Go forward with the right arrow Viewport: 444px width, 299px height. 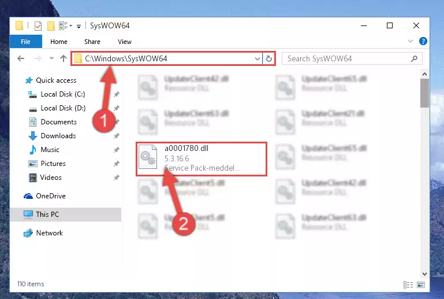coord(38,58)
